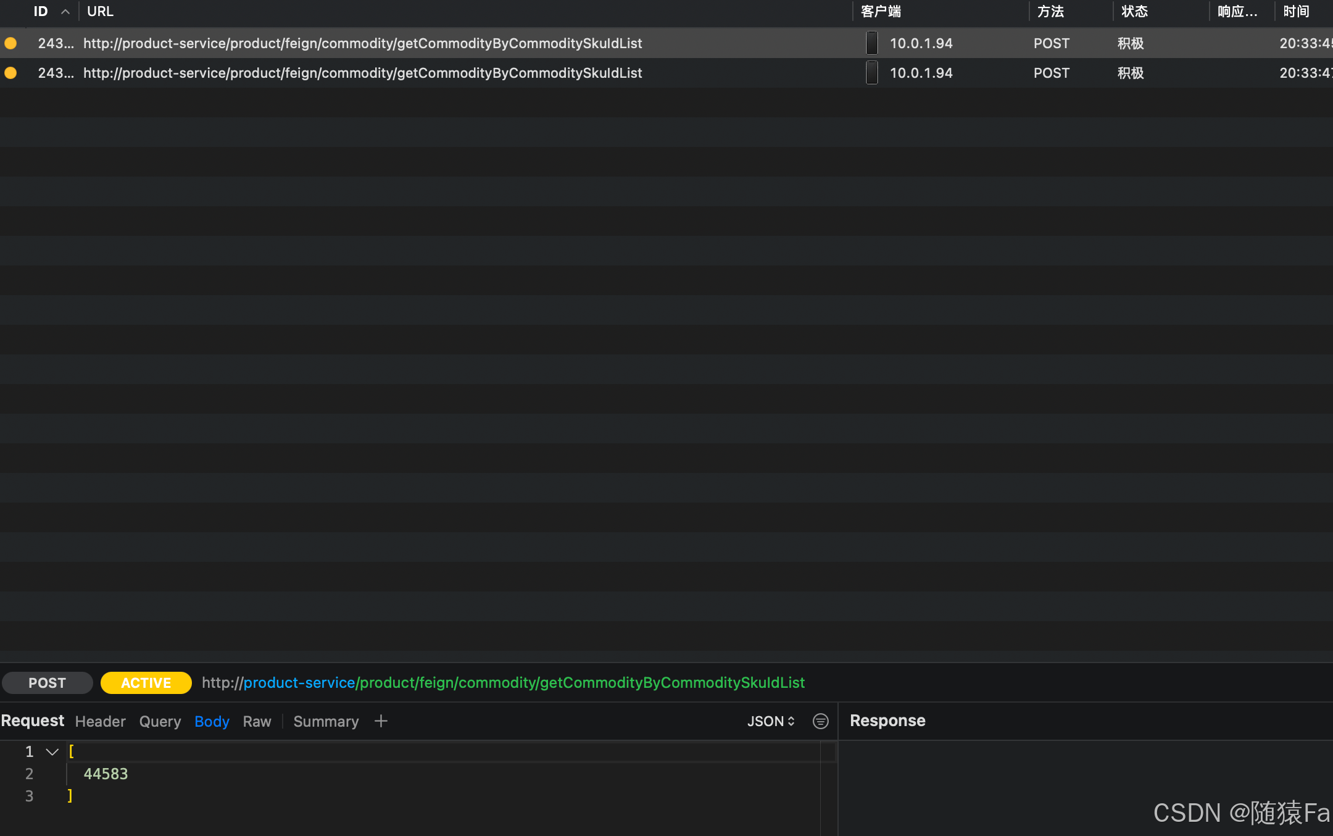Open the Raw tab
Image resolution: width=1333 pixels, height=836 pixels.
[257, 721]
